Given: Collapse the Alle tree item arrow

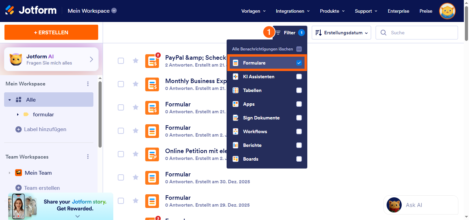Looking at the screenshot, I should [10, 100].
